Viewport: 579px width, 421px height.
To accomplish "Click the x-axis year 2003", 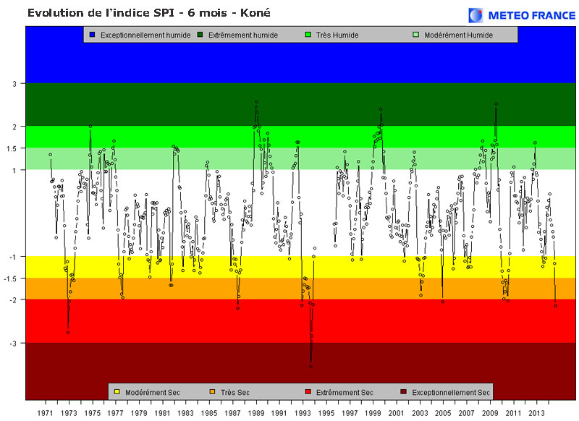I will pyautogui.click(x=420, y=413).
